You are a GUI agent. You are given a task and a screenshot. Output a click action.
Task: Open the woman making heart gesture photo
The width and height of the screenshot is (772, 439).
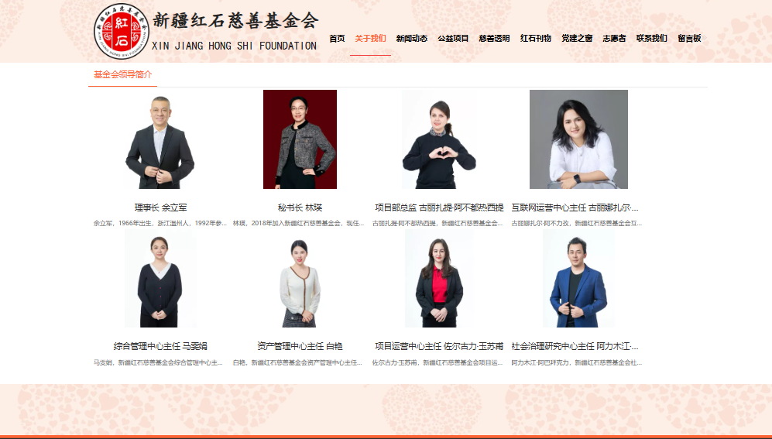tap(439, 139)
